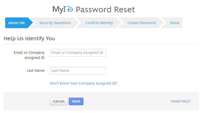The width and height of the screenshot is (201, 113).
Task: Click the gray footer bar beside Cancel
Action: (x=27, y=101)
